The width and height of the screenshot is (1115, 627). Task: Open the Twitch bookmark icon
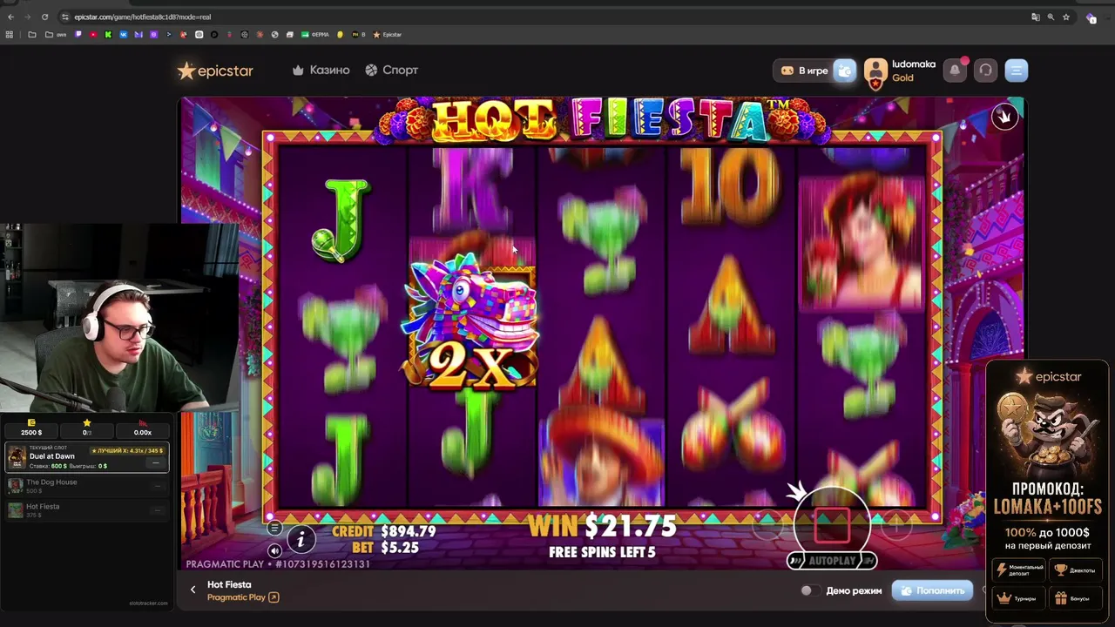(78, 35)
